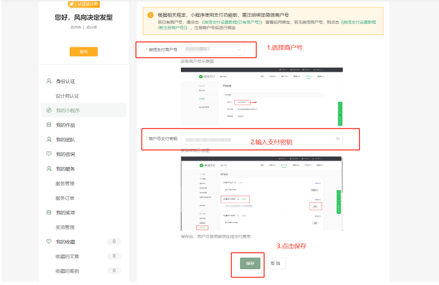Click the 商户号支付密钥 input field
439x285 pixels.
click(258, 139)
